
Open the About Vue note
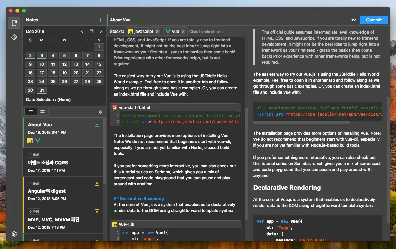tap(63, 133)
